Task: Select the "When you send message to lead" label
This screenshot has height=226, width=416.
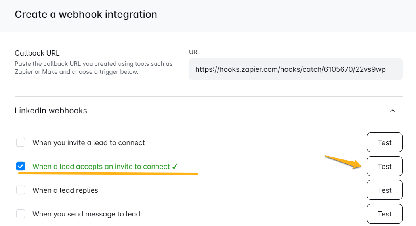Action: click(86, 214)
